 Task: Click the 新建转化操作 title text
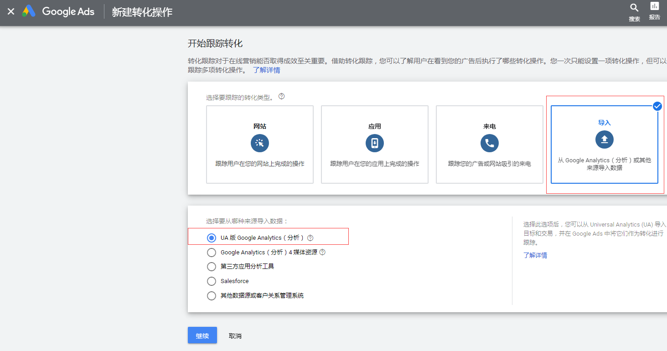[142, 12]
